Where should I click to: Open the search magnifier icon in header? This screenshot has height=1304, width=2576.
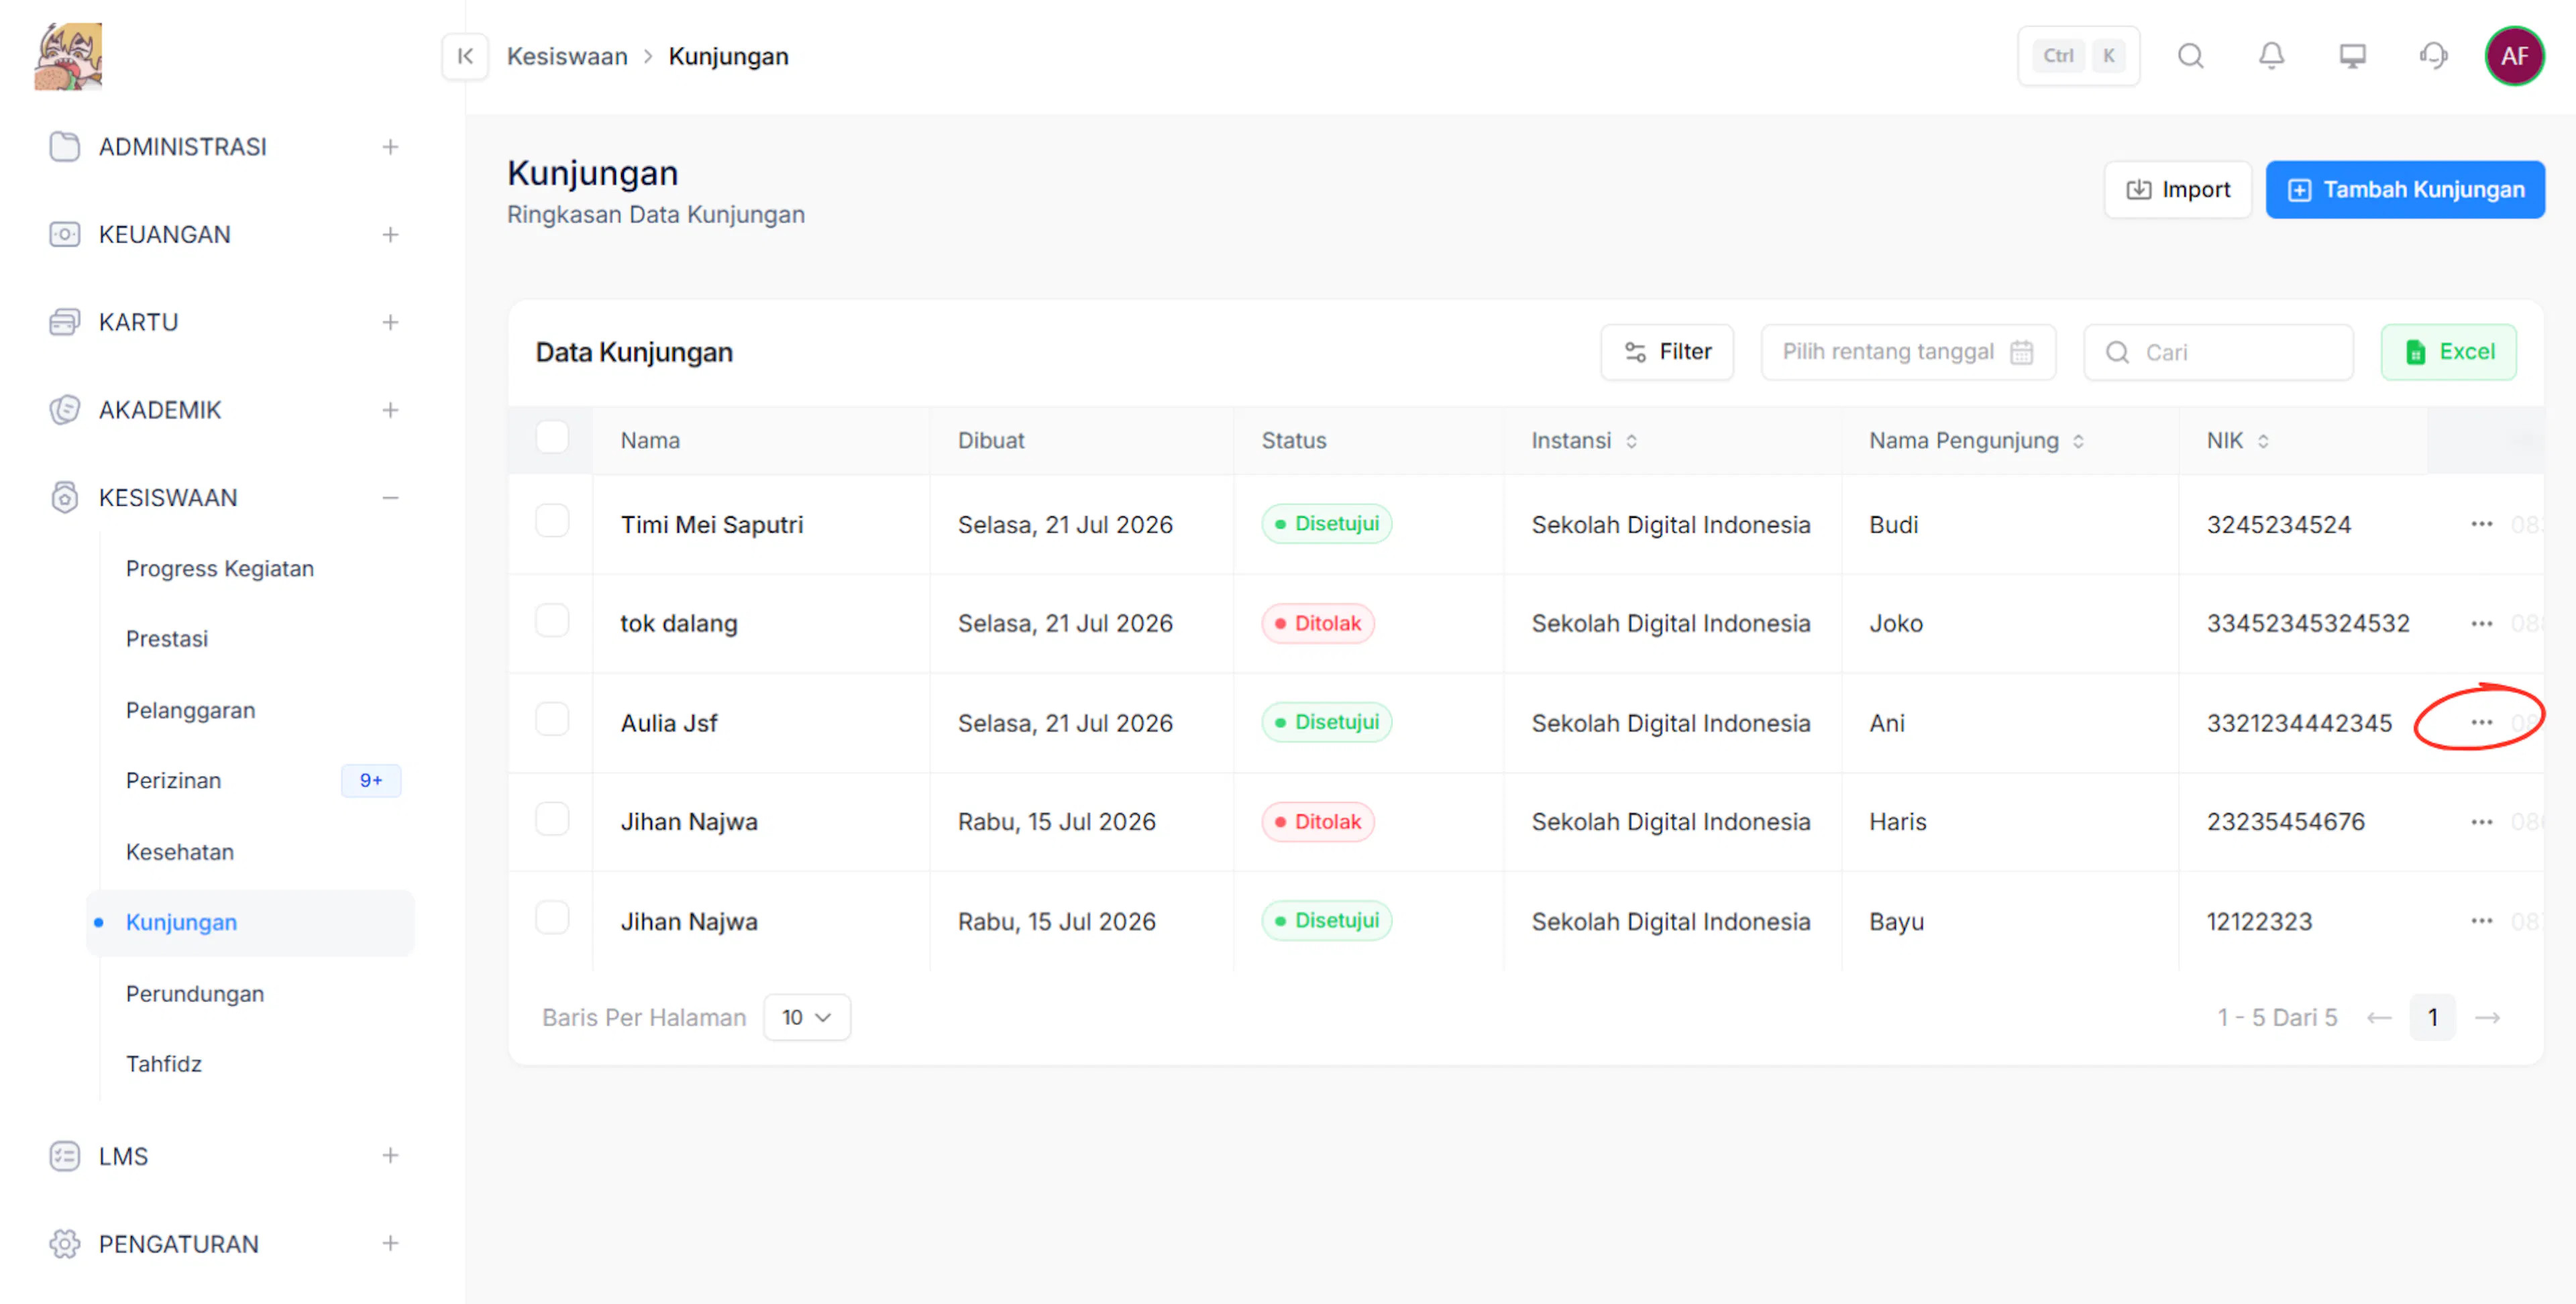[x=2190, y=56]
